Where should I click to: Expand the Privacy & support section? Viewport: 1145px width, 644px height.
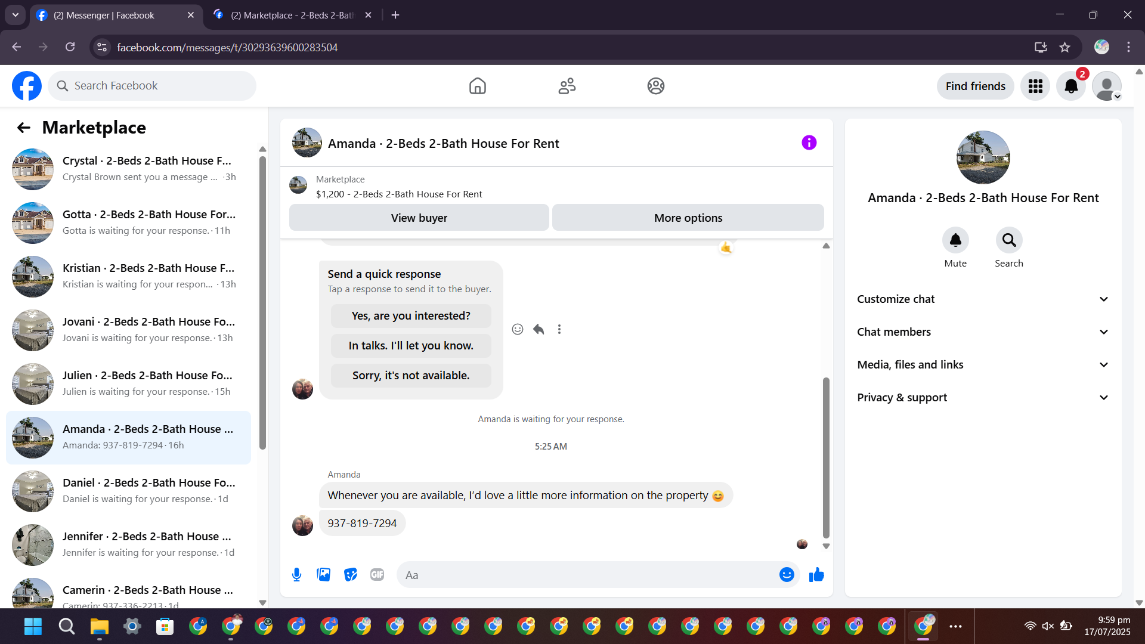(983, 398)
